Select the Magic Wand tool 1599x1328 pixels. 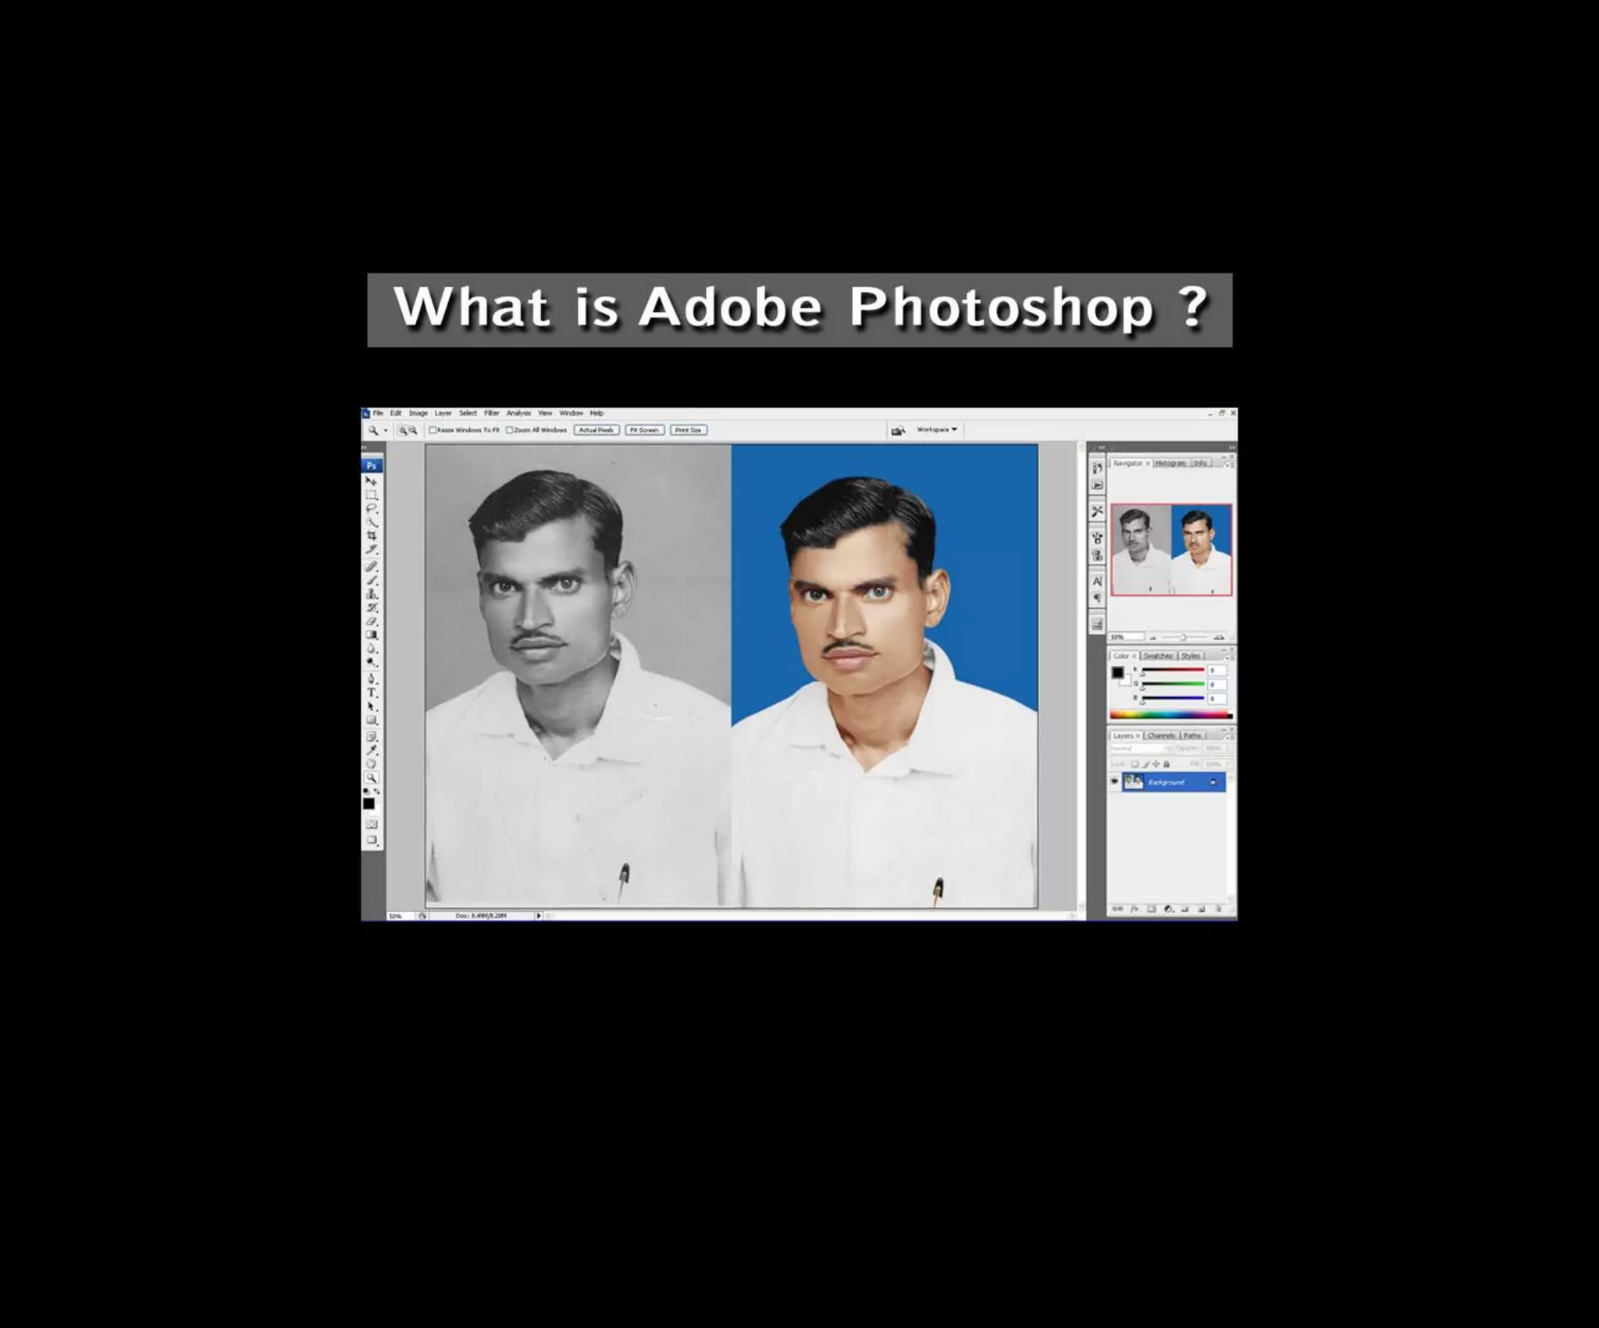click(372, 522)
